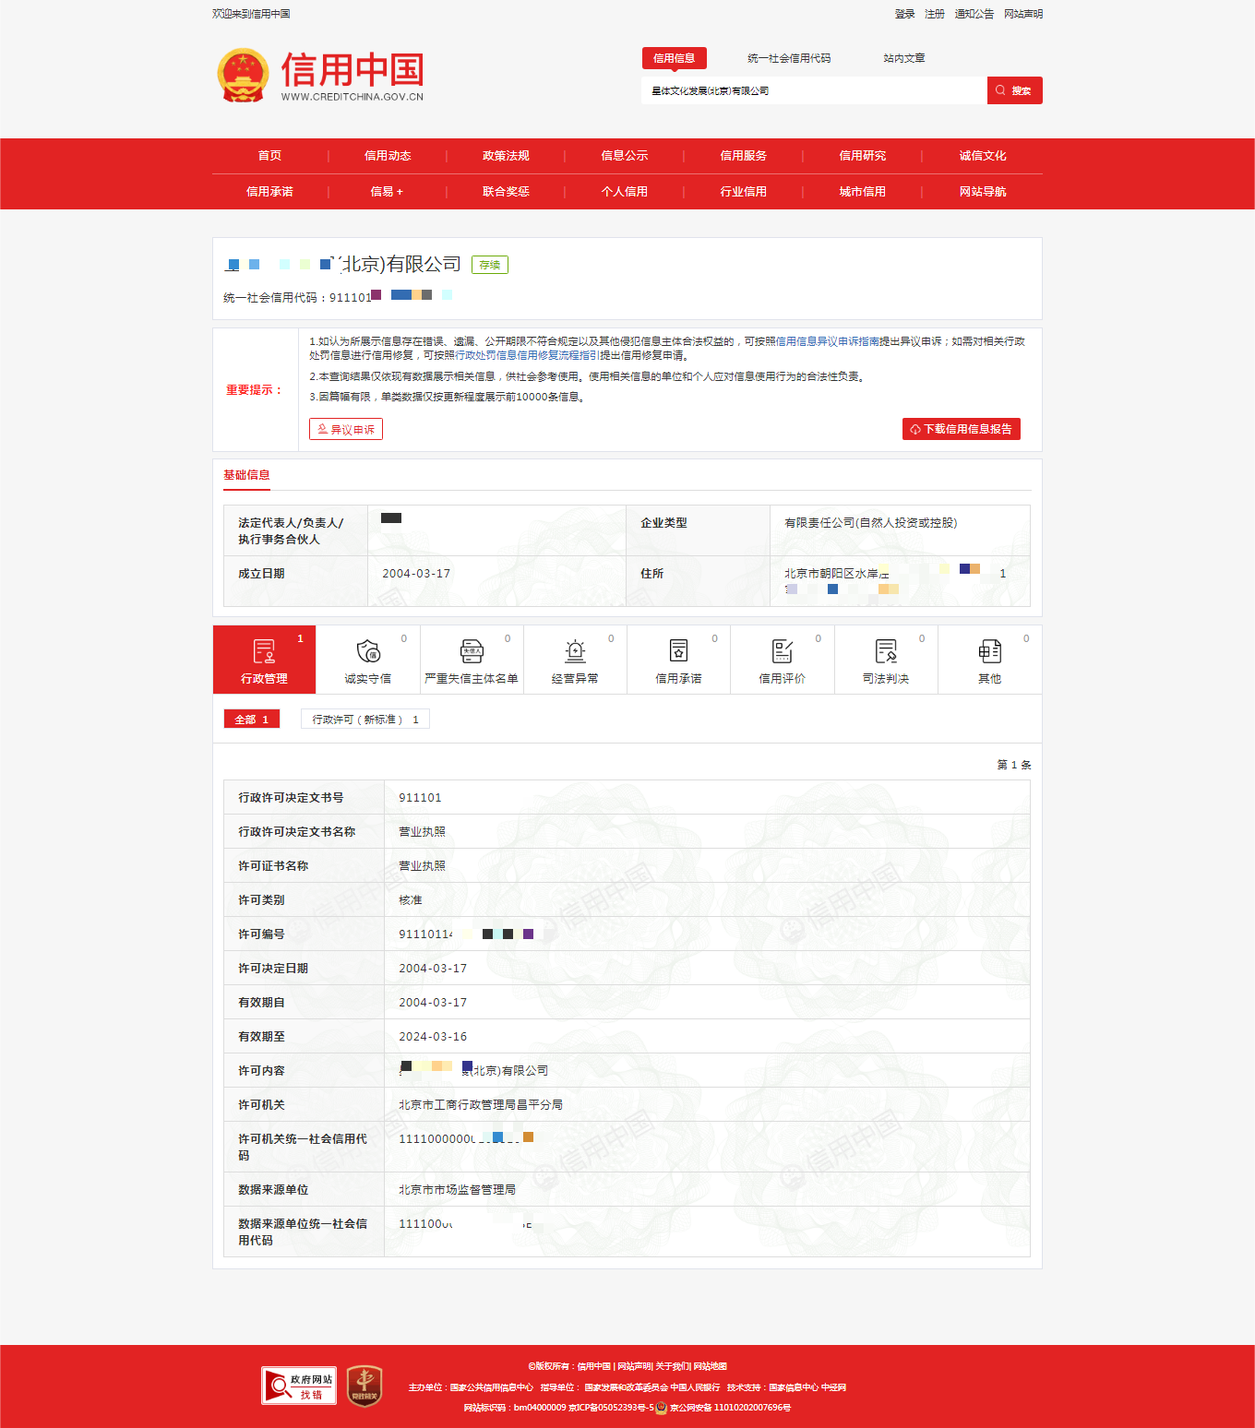Click the 政府网站找错 badge in footer

tap(299, 1386)
